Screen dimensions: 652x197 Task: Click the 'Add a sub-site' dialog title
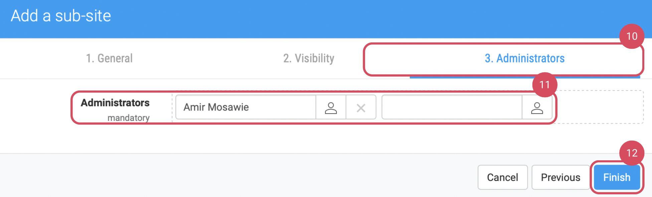[61, 16]
